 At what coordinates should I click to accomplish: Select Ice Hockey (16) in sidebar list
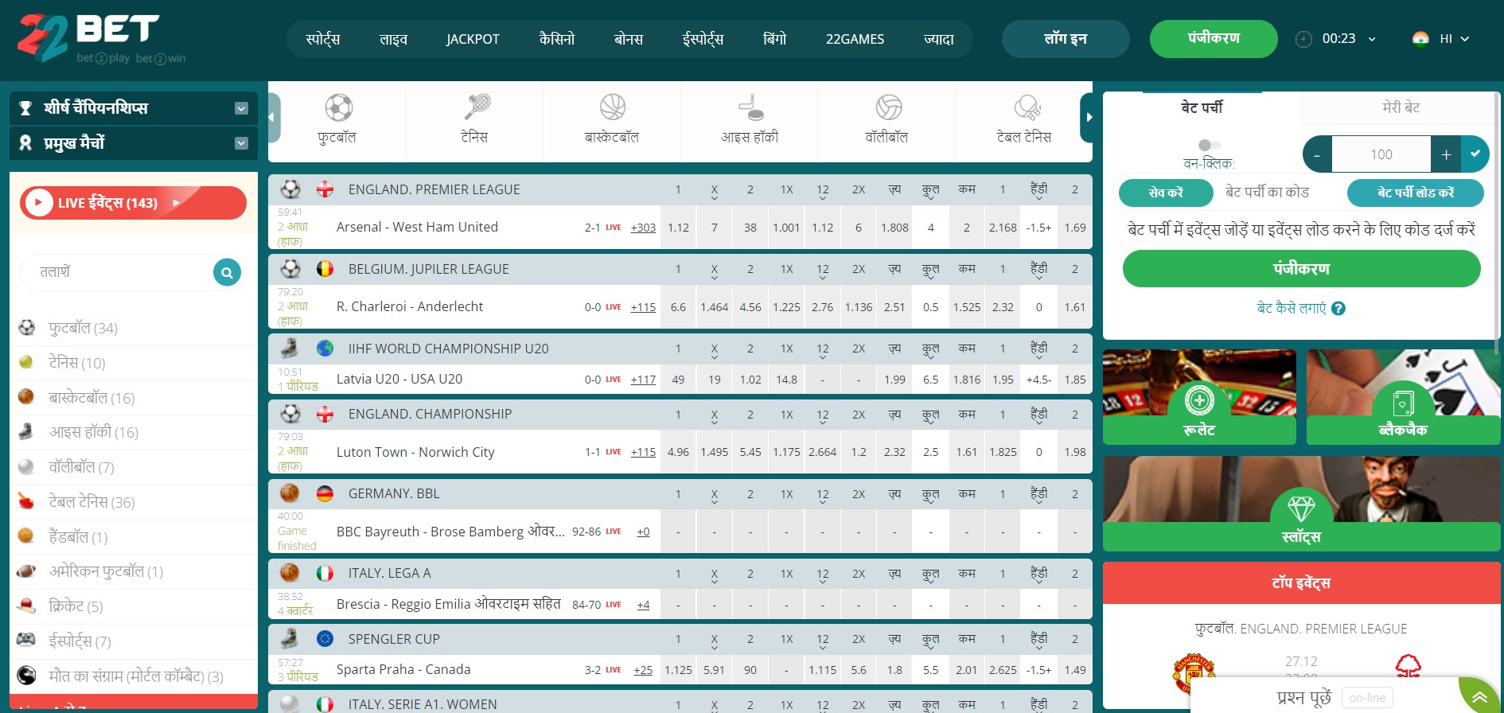[134, 432]
